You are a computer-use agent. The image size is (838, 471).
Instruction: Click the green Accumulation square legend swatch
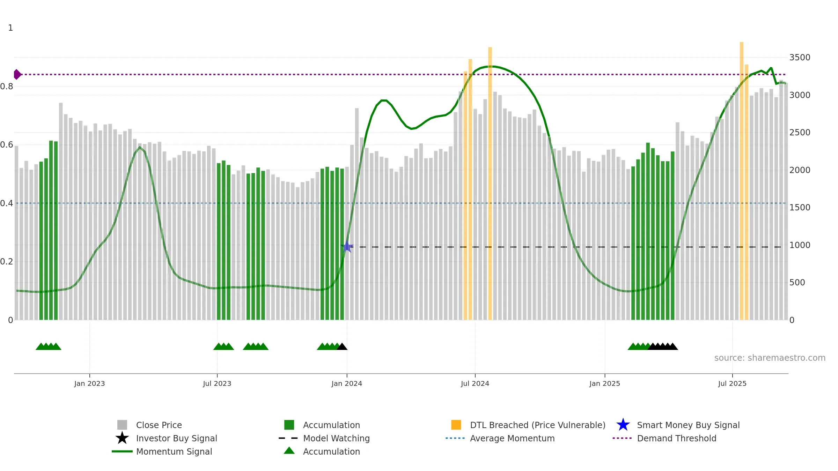(x=289, y=425)
